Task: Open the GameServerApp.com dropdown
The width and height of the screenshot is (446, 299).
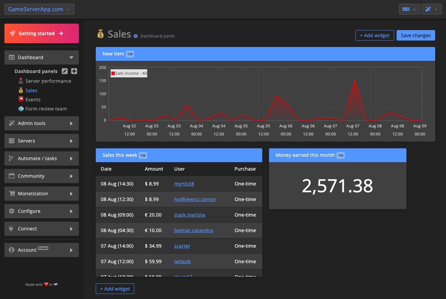Action: click(x=39, y=9)
